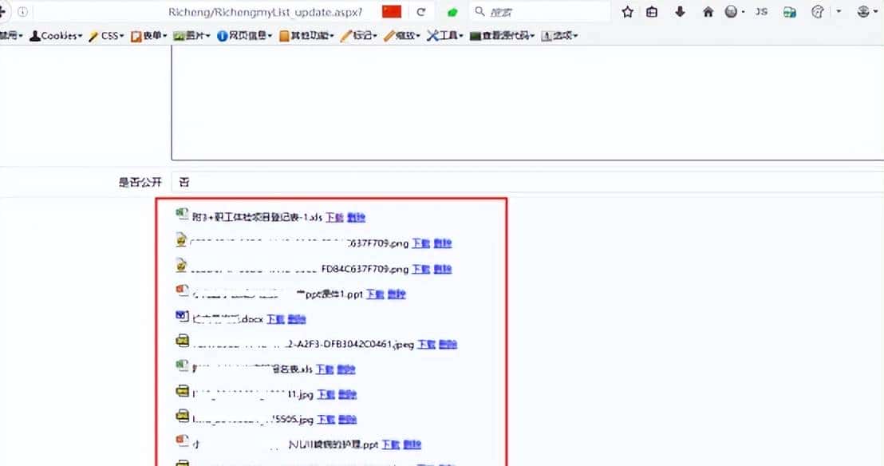Click the ppt icon of 护理.ppt file
The image size is (884, 466).
[182, 441]
